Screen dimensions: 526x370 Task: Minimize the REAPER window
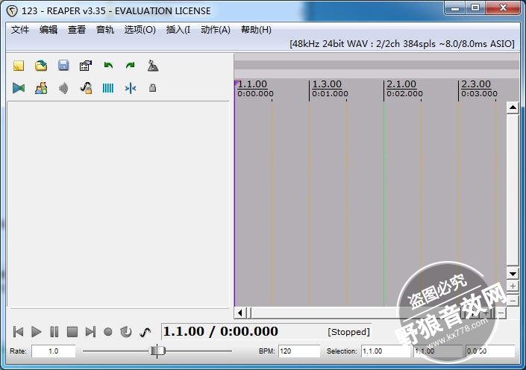[455, 8]
